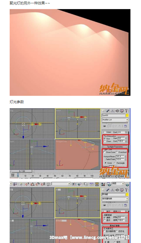The image size is (141, 243).
Task: Open Modify tab in English 3ds Max panel
Action: point(108,111)
